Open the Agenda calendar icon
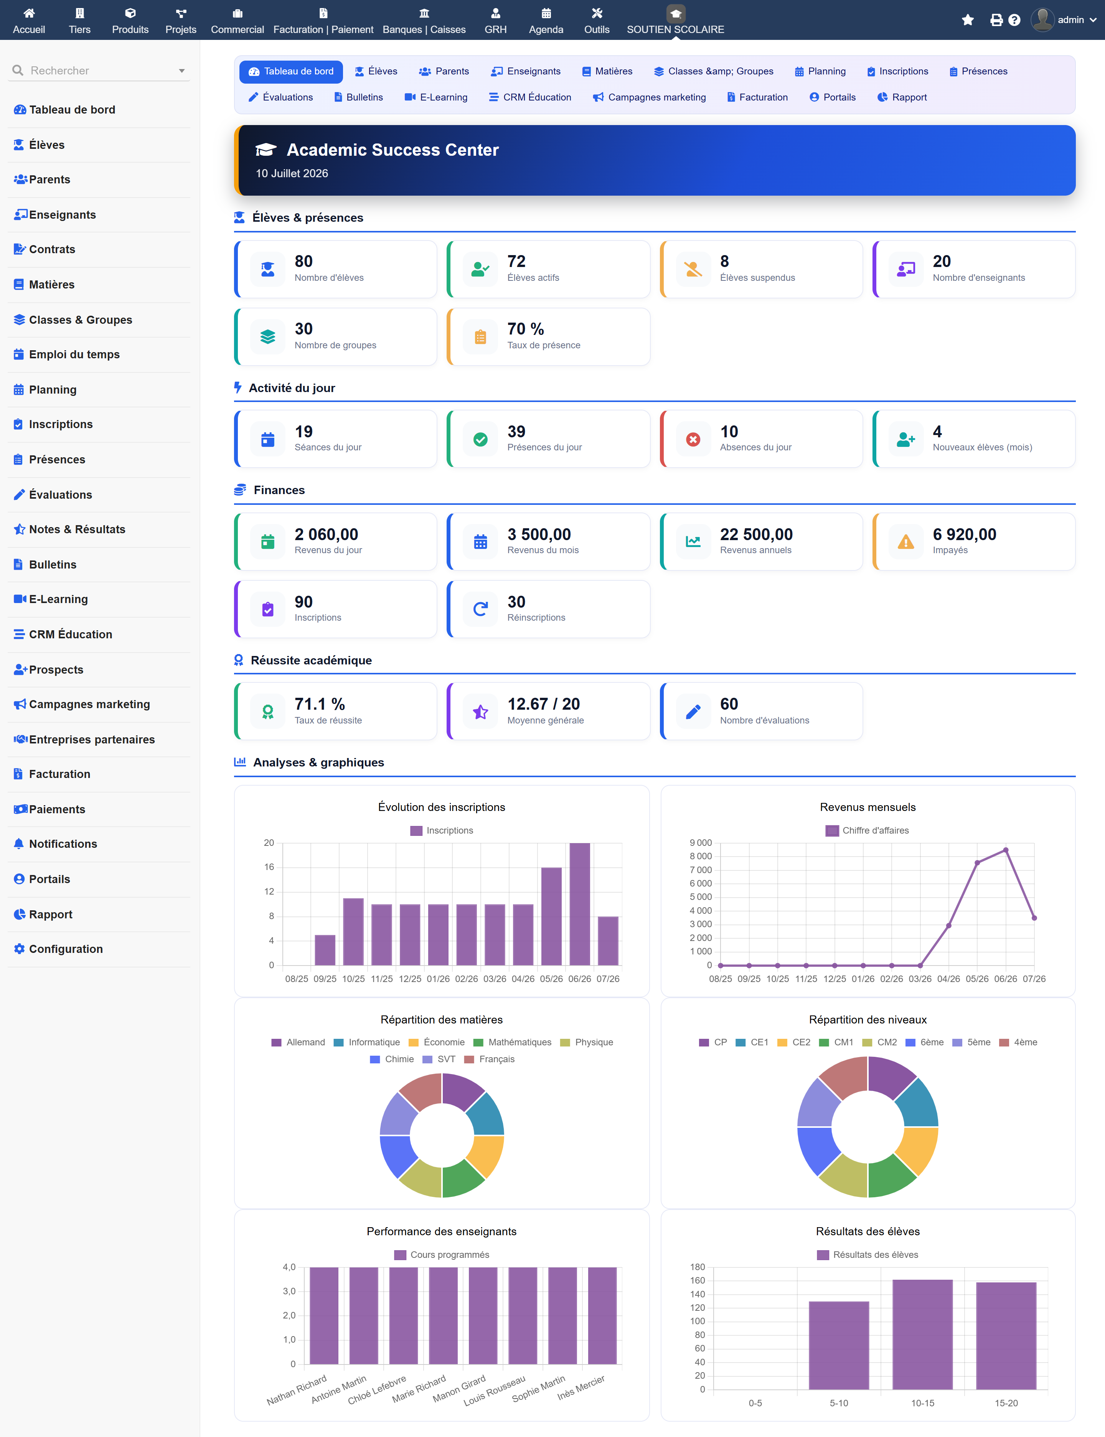 [546, 13]
